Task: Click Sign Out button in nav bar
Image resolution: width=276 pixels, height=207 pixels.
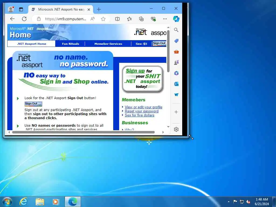Action: (x=159, y=43)
